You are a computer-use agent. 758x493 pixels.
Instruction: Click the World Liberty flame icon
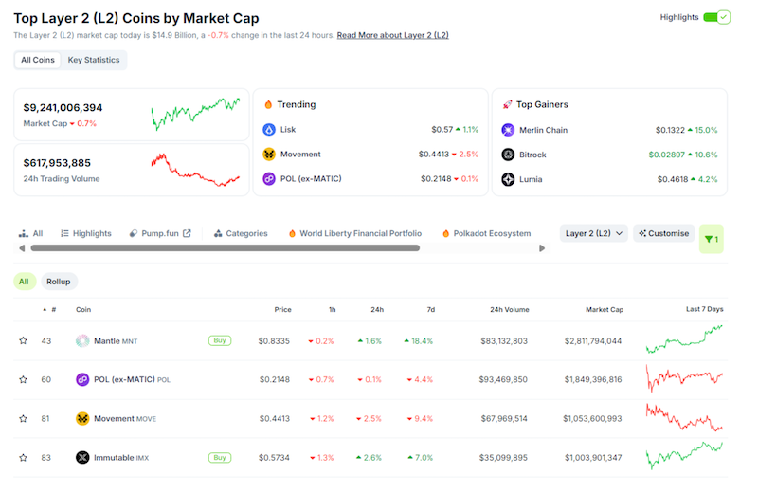click(x=292, y=233)
